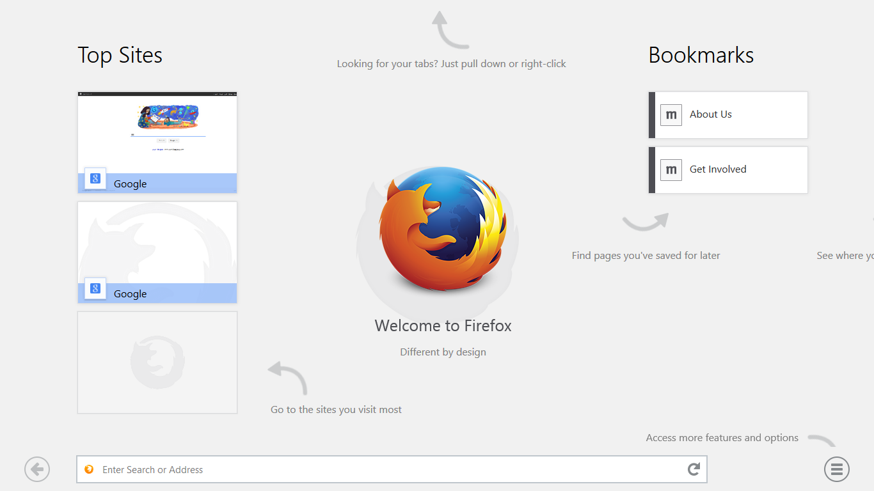Click the 'Different by design' tagline

pos(443,352)
